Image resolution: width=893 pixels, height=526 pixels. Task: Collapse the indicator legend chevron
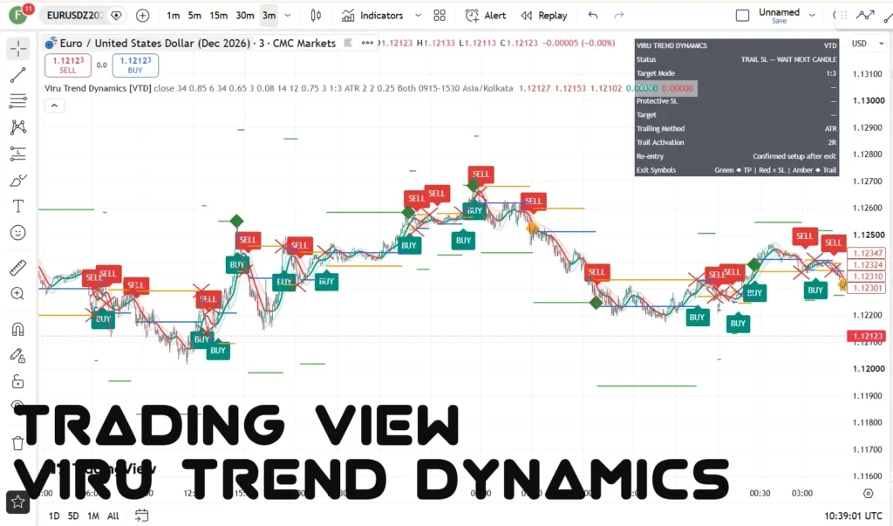(x=54, y=106)
